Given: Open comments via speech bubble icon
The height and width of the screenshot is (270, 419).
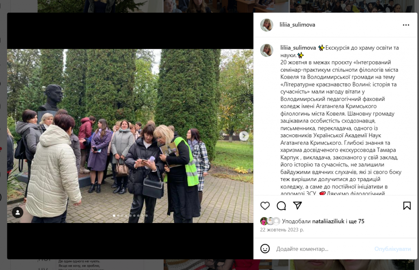Looking at the screenshot, I should (281, 206).
